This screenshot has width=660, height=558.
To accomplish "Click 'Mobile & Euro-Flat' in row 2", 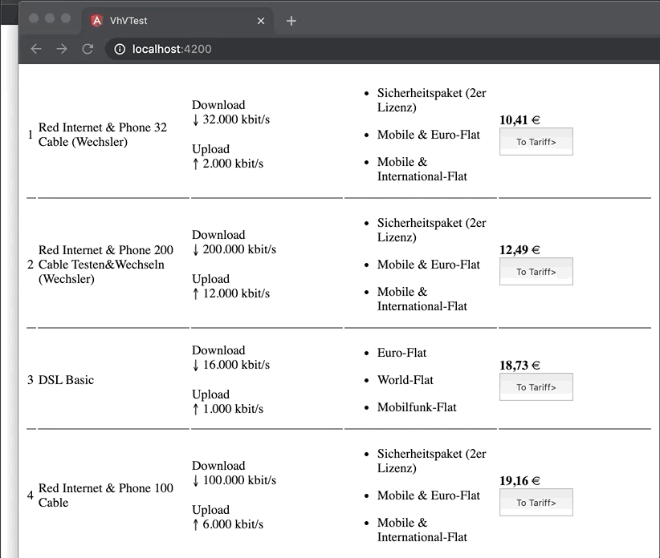I will pos(429,265).
